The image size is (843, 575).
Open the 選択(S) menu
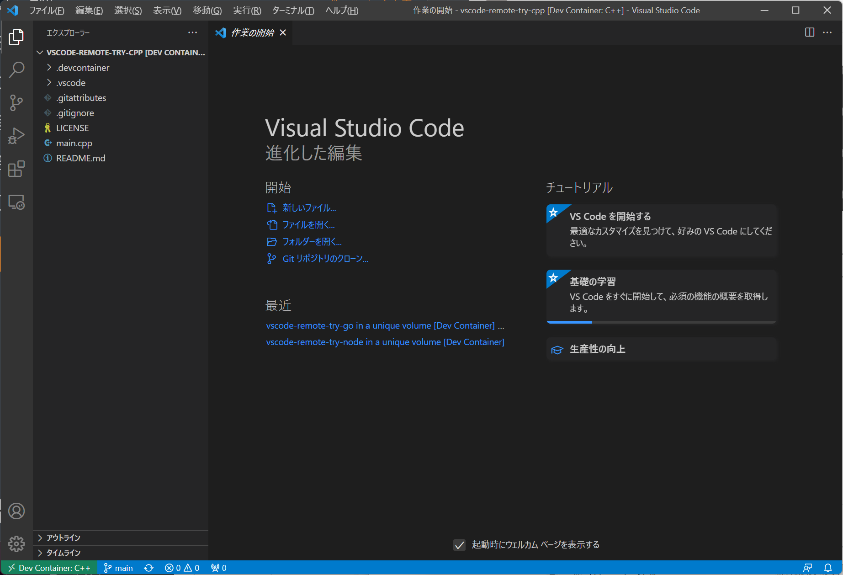coord(128,10)
